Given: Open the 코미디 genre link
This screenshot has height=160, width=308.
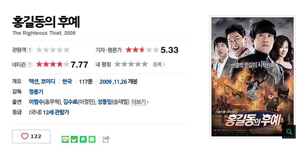Looking at the screenshot, I should click(48, 81).
